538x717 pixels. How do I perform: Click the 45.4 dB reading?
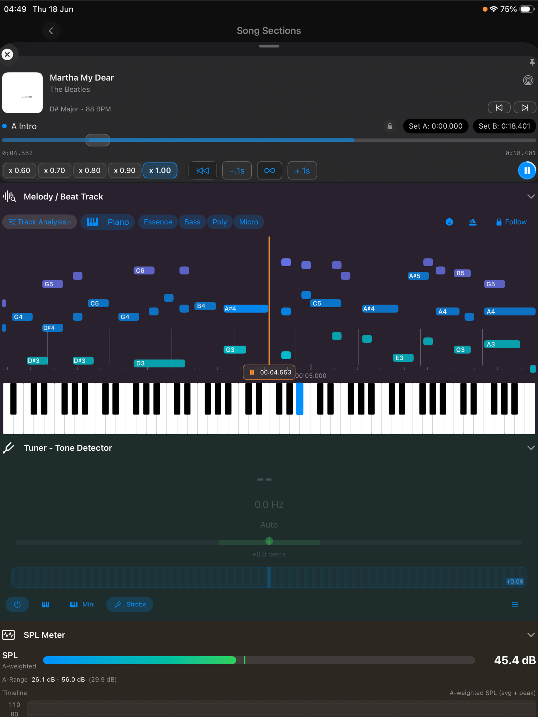(515, 660)
